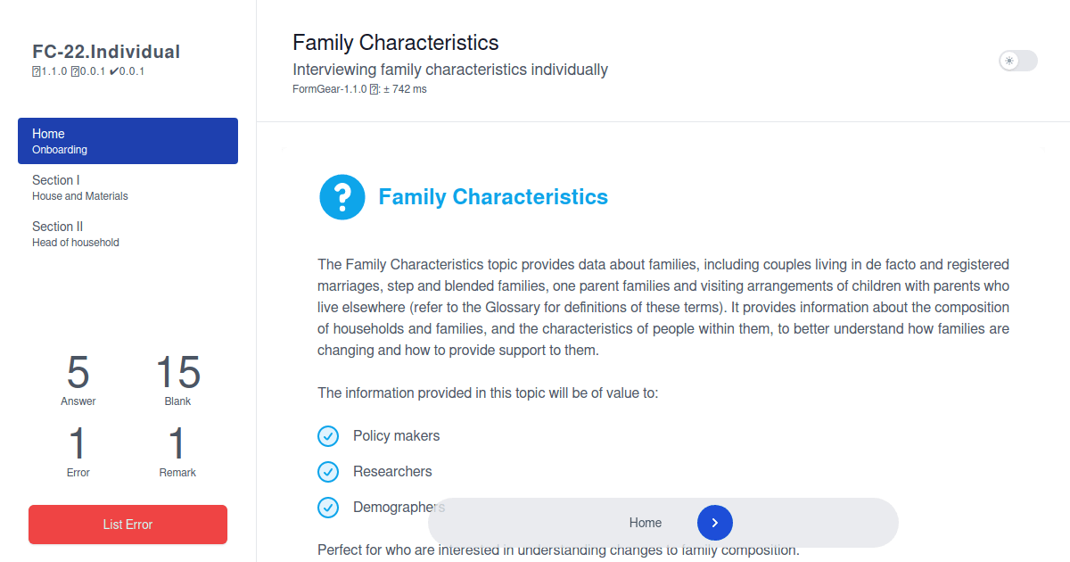This screenshot has height=562, width=1070.
Task: Click the Error count number
Action: pyautogui.click(x=78, y=444)
